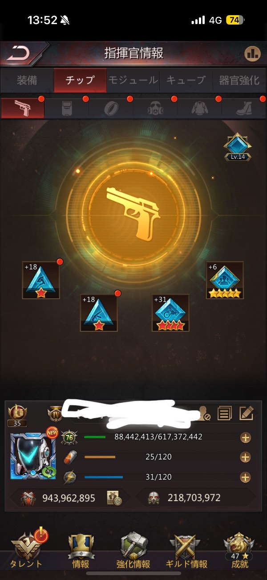Add experience with the top plus button
Screen dimensions: 267x580
click(x=245, y=437)
